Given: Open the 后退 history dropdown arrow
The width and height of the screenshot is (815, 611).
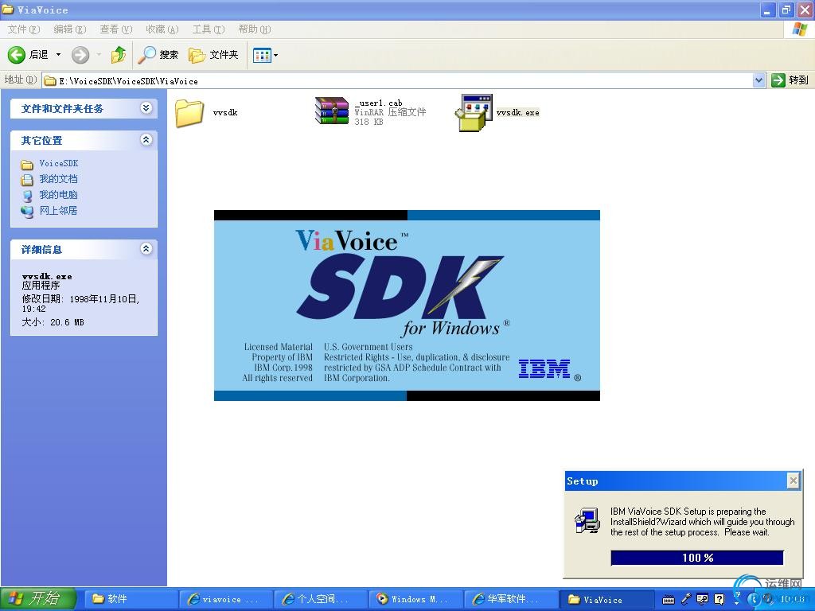Looking at the screenshot, I should point(58,55).
